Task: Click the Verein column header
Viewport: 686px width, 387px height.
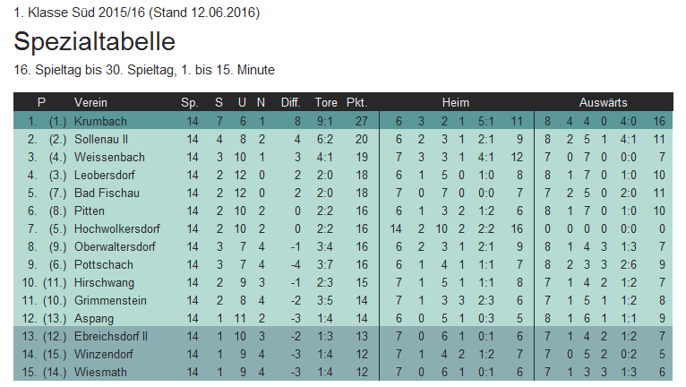Action: point(90,102)
